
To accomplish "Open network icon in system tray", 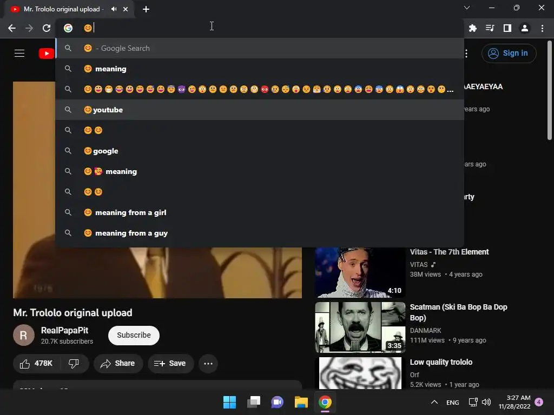I will tap(473, 402).
